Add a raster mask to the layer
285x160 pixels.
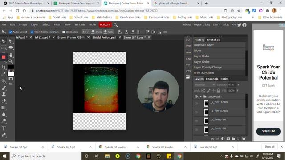tap(228, 139)
